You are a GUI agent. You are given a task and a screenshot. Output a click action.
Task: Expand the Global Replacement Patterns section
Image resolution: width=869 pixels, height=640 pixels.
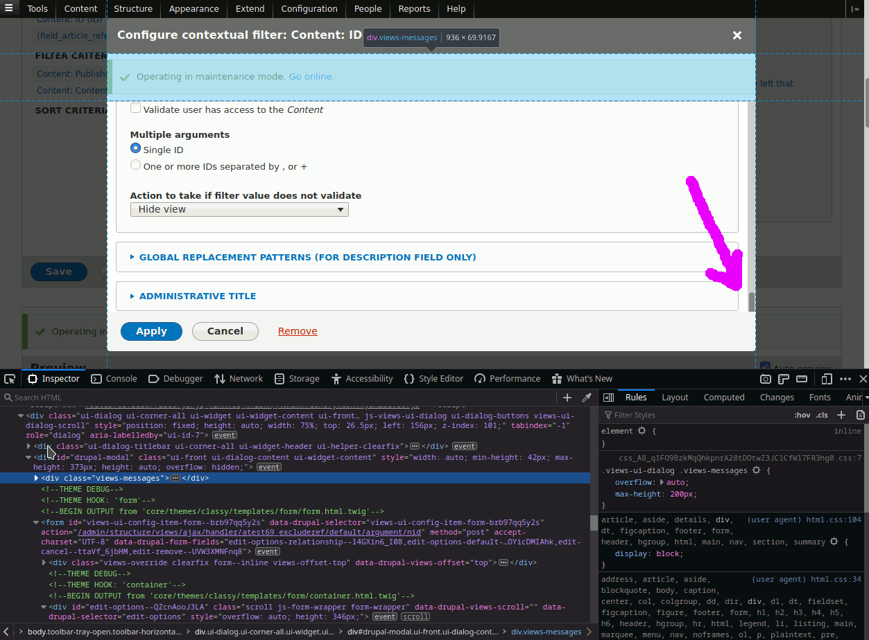pyautogui.click(x=307, y=257)
